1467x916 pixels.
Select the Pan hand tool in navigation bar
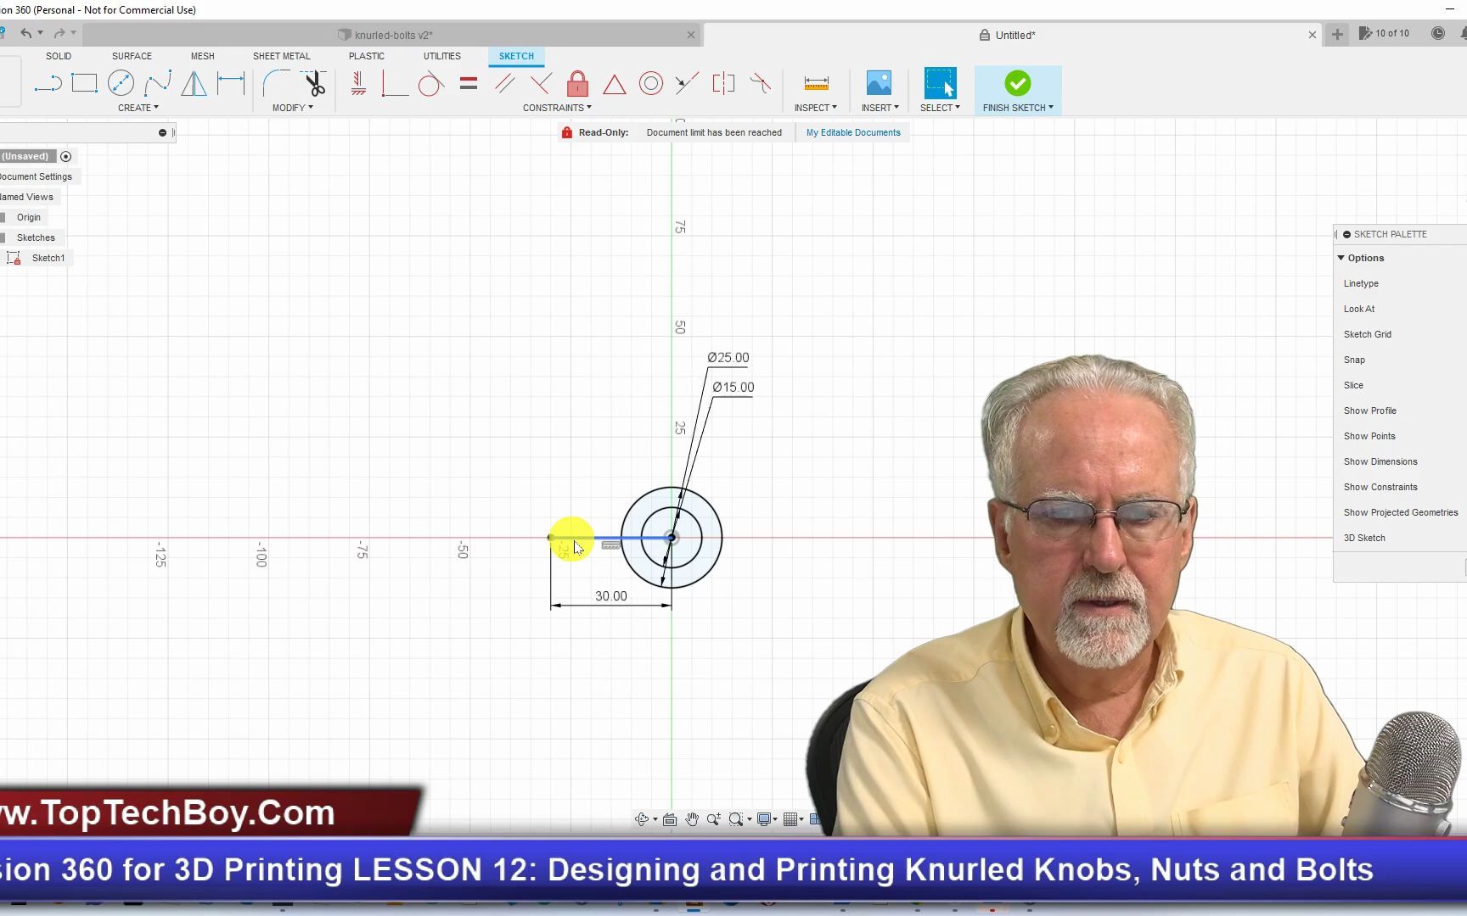692,819
